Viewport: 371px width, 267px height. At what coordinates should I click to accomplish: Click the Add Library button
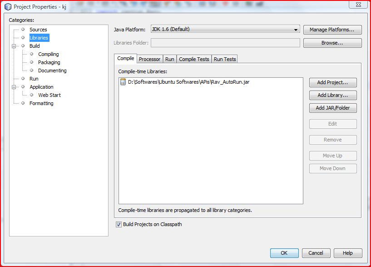pyautogui.click(x=333, y=95)
